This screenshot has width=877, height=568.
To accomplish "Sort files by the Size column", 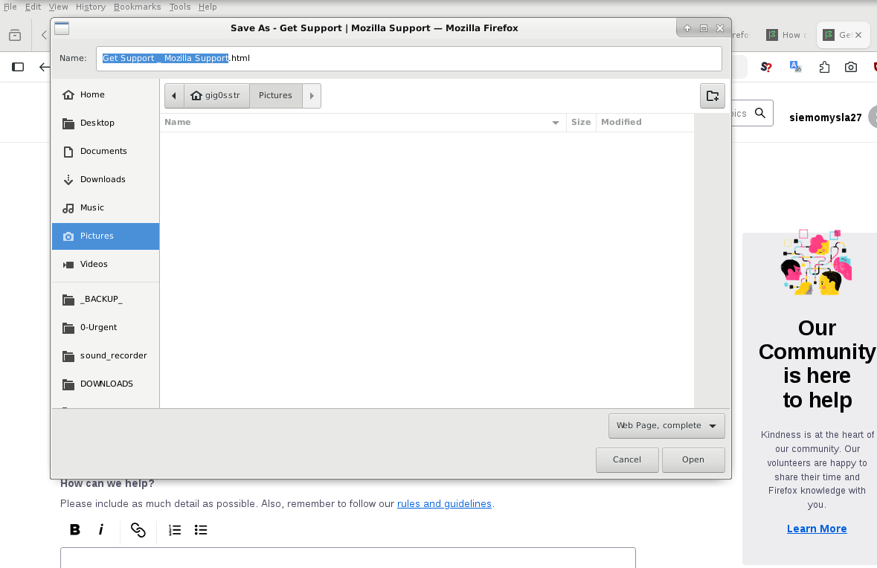I will point(580,123).
